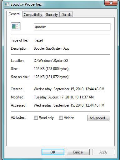Screen dimensions: 120x160
Task: Click the Attributes label
Action: [18, 117]
